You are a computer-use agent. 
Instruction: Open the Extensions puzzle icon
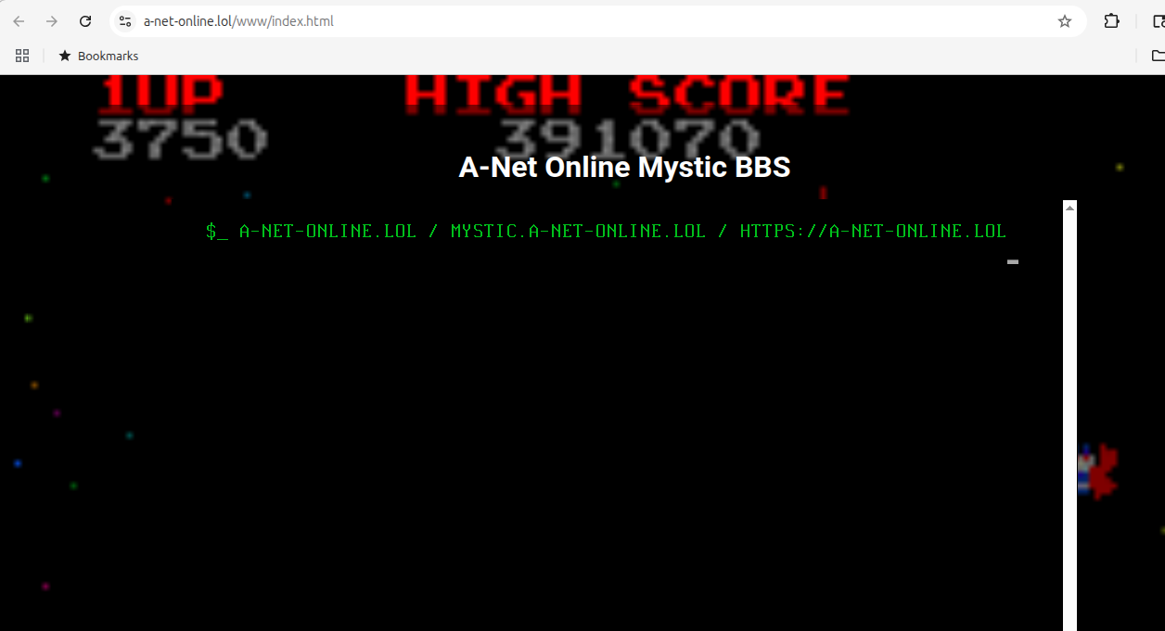point(1111,20)
